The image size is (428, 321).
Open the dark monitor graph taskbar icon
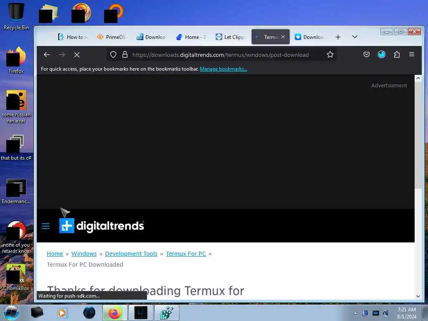point(141,313)
